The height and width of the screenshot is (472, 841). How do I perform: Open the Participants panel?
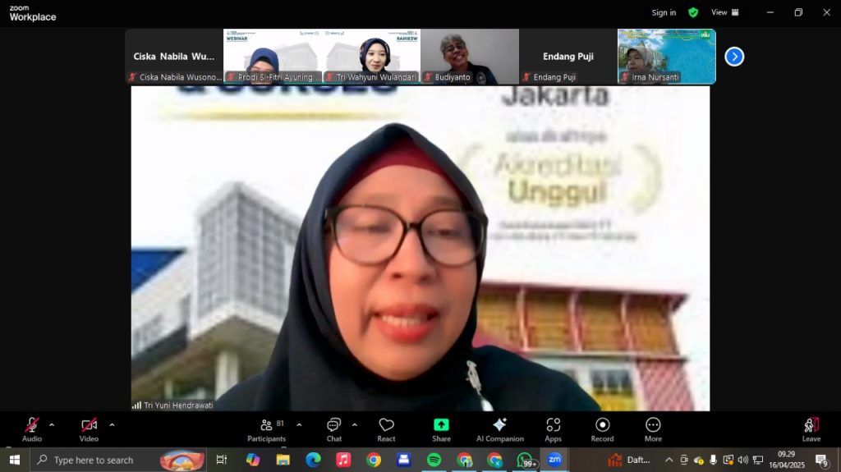267,429
